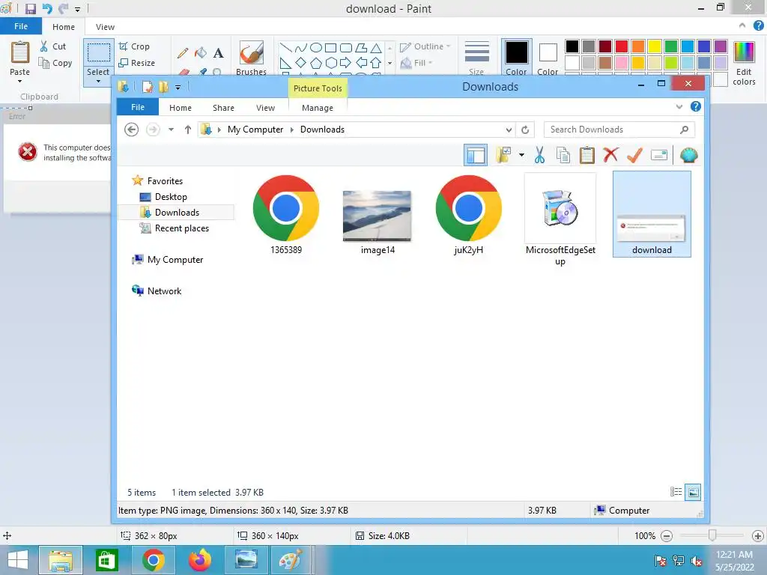Screen dimensions: 767x575
Task: Click Copy in Paint clipboard group
Action: pyautogui.click(x=55, y=63)
